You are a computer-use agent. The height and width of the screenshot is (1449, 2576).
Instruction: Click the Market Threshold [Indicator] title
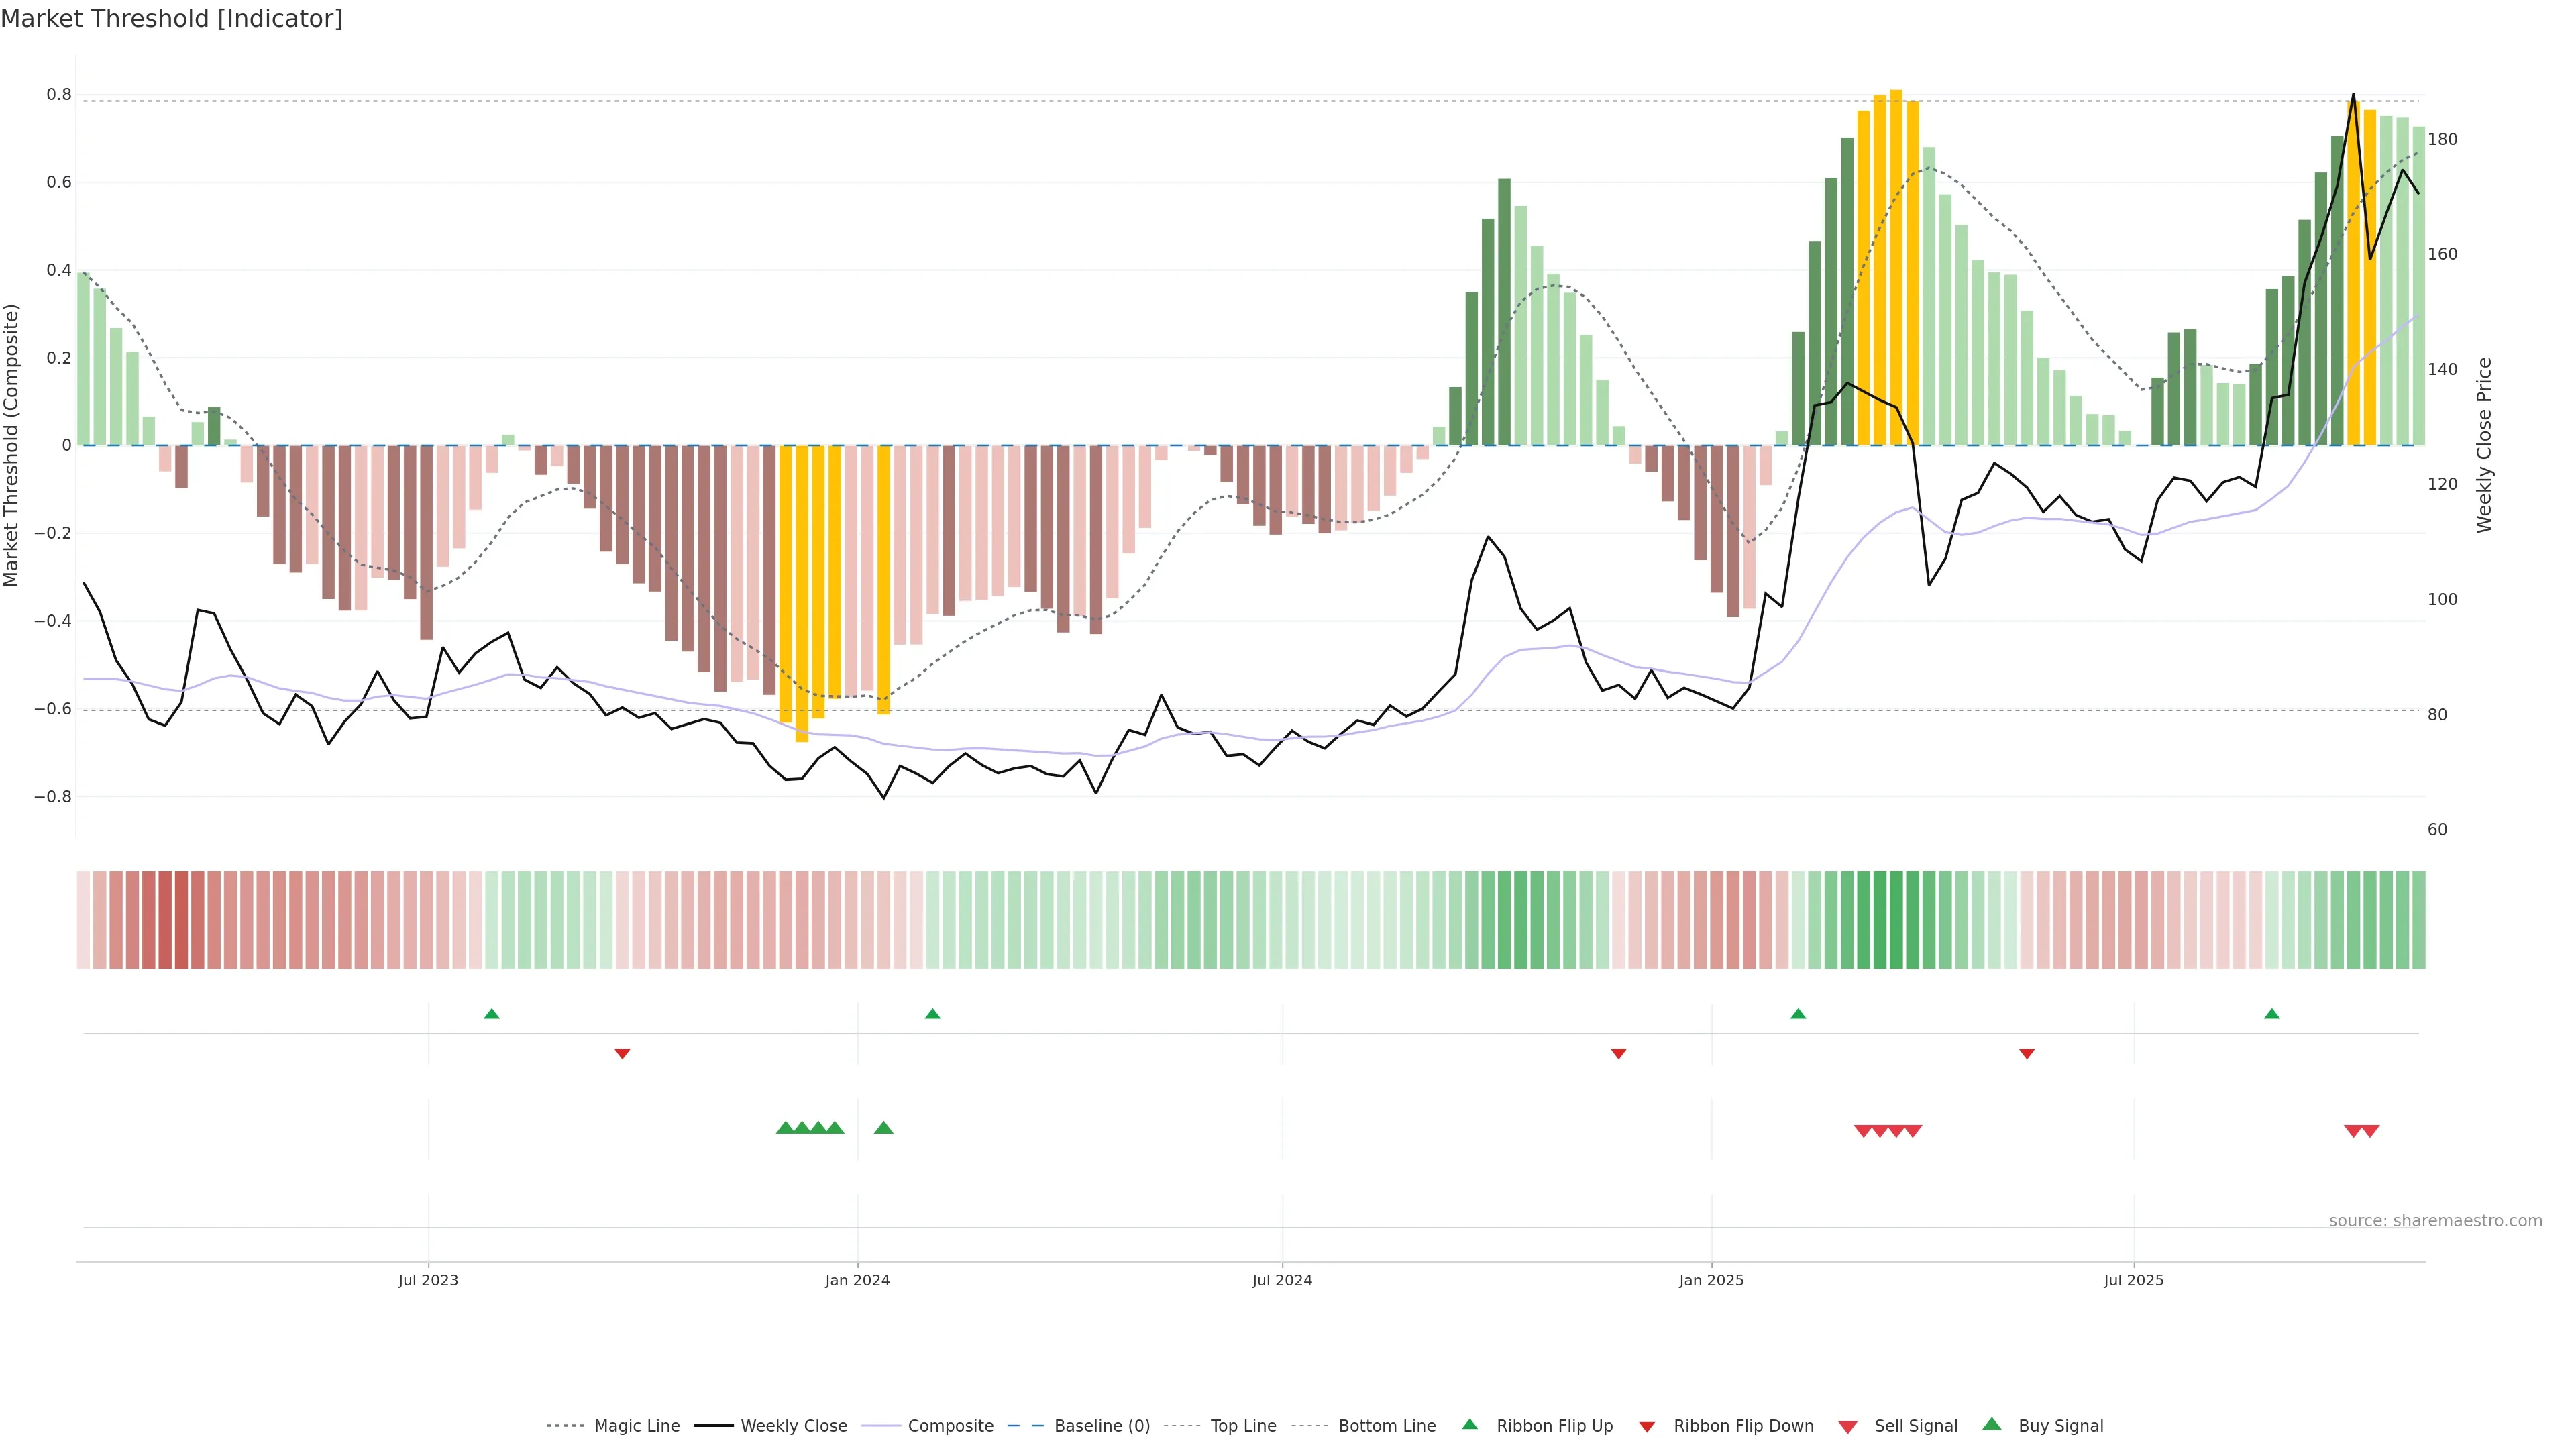pos(171,19)
